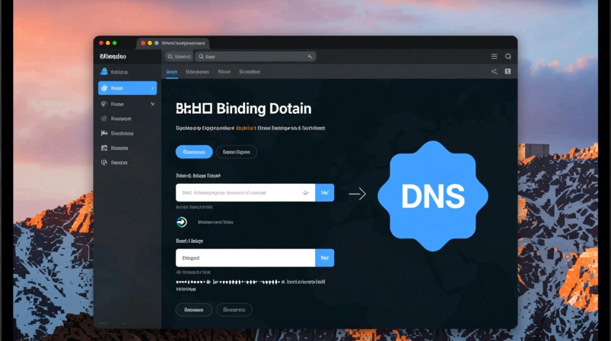Click the wrench icon in the search bar
Viewport: 611px width, 341px height.
point(310,57)
